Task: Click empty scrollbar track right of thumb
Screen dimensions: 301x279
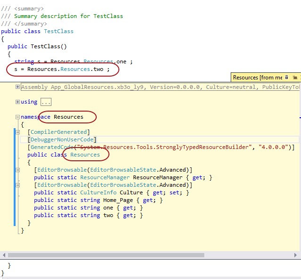Action: point(250,255)
